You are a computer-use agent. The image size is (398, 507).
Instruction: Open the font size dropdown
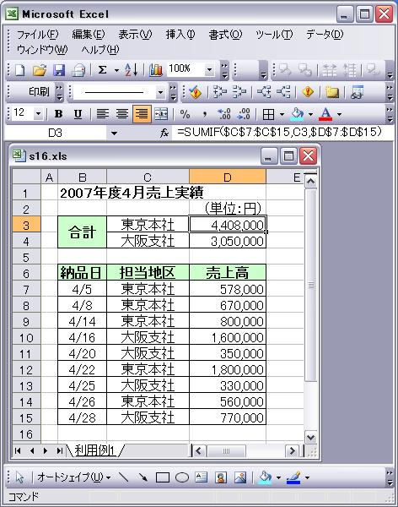click(x=39, y=114)
